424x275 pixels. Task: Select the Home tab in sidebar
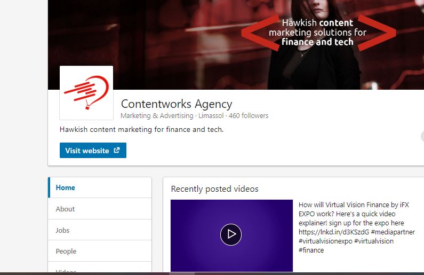[x=100, y=187]
